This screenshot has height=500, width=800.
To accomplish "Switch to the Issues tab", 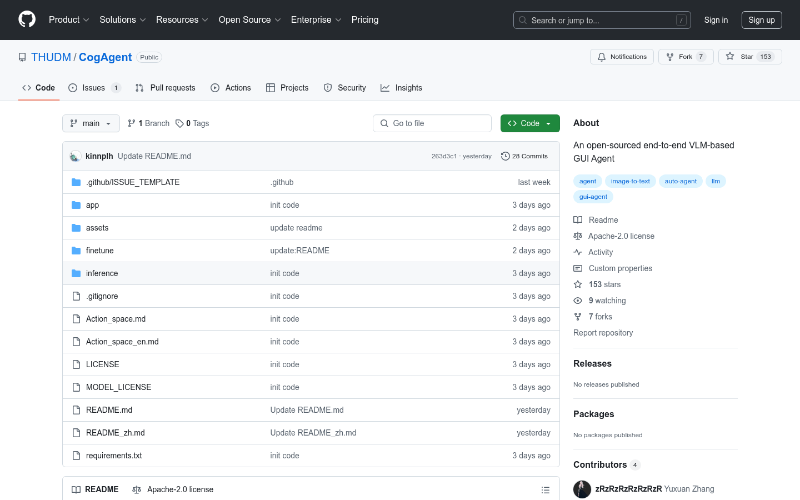I will 94,88.
